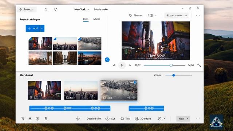Open Detailed trim
Screen dimensions: 233x131
[x=94, y=119]
